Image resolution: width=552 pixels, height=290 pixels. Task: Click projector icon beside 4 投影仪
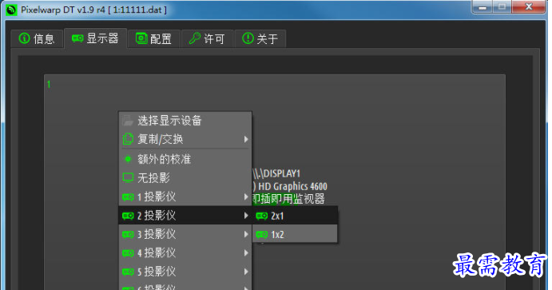128,252
